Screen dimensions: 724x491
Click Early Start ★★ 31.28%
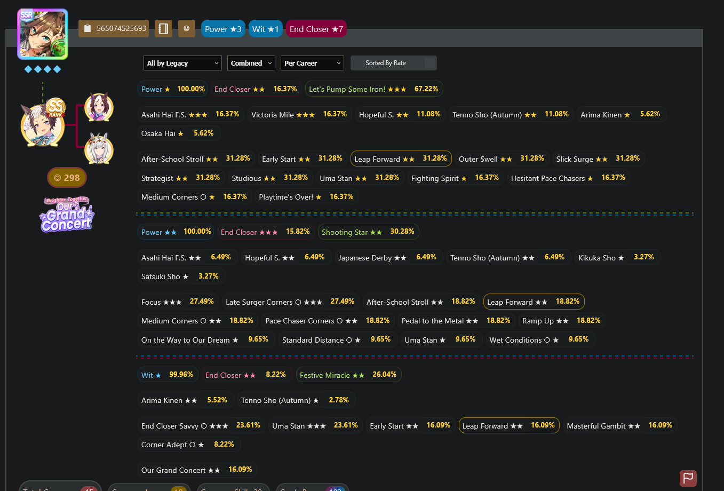[x=303, y=159]
